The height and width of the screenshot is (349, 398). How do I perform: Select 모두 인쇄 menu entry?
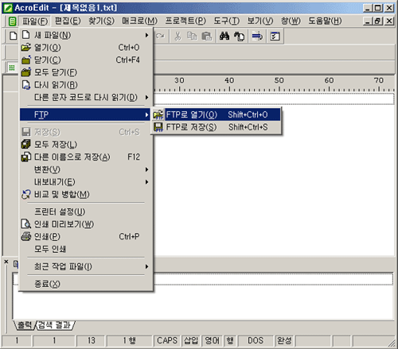coord(87,249)
